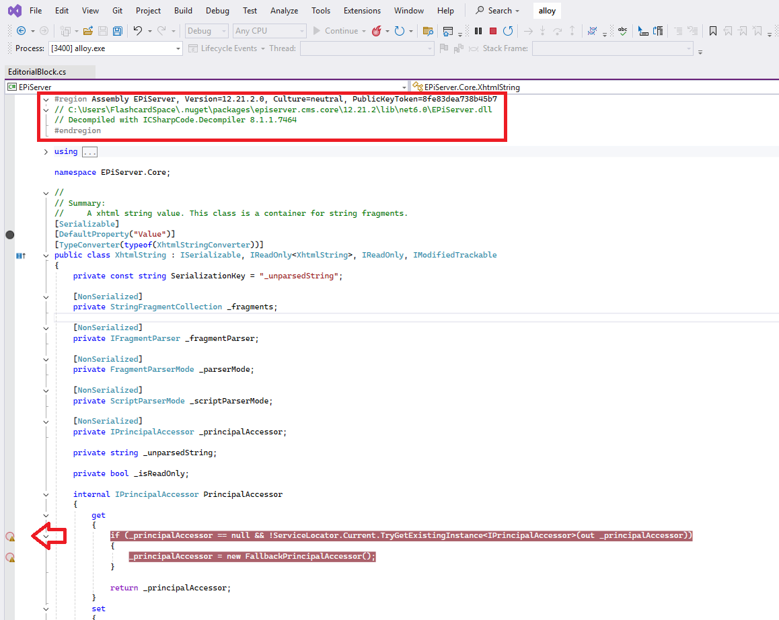779x620 pixels.
Task: Click the Show Next Statement right-arrow icon
Action: pos(528,31)
